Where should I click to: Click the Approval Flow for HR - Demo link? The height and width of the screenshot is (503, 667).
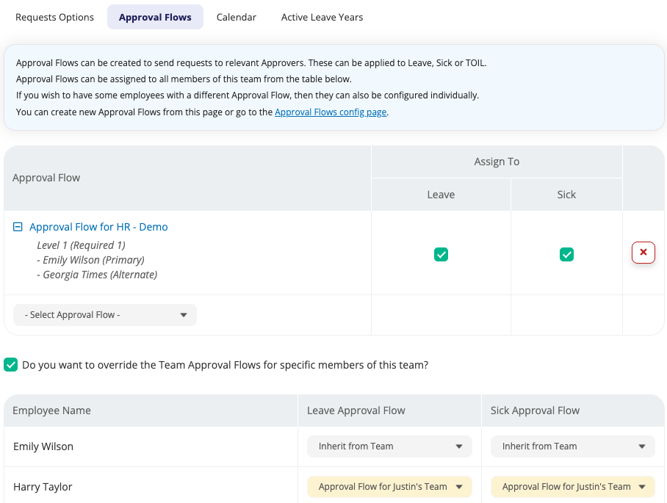click(98, 228)
